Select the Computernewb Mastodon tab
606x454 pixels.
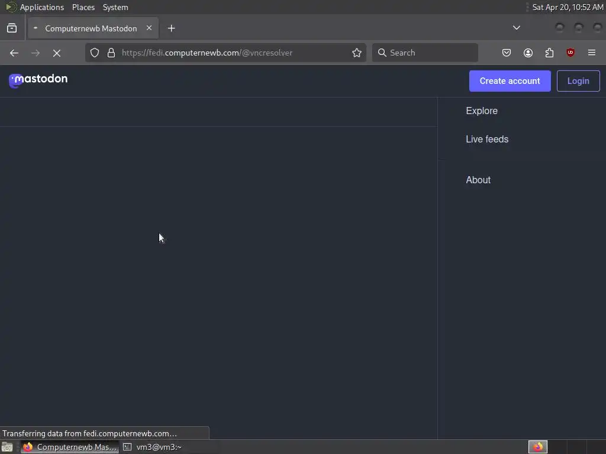93,28
